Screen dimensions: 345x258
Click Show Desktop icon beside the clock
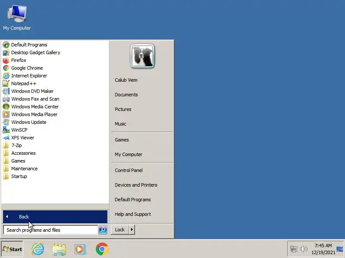[340, 249]
